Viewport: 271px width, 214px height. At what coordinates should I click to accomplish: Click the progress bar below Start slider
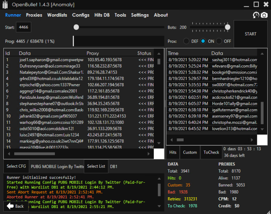tap(118, 41)
